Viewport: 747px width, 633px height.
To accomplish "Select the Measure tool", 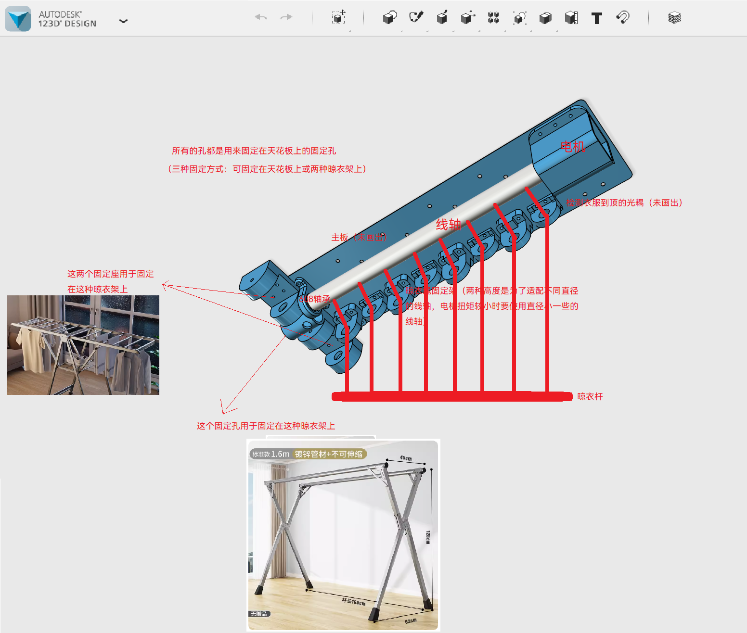I will [571, 18].
